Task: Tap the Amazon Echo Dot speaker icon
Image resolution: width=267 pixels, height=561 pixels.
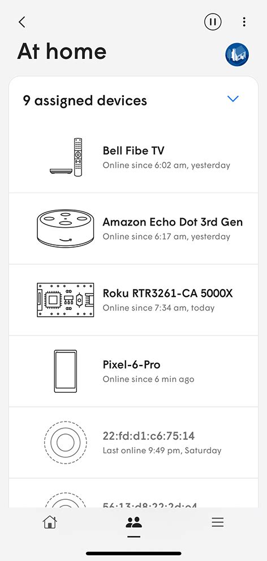Action: [66, 228]
